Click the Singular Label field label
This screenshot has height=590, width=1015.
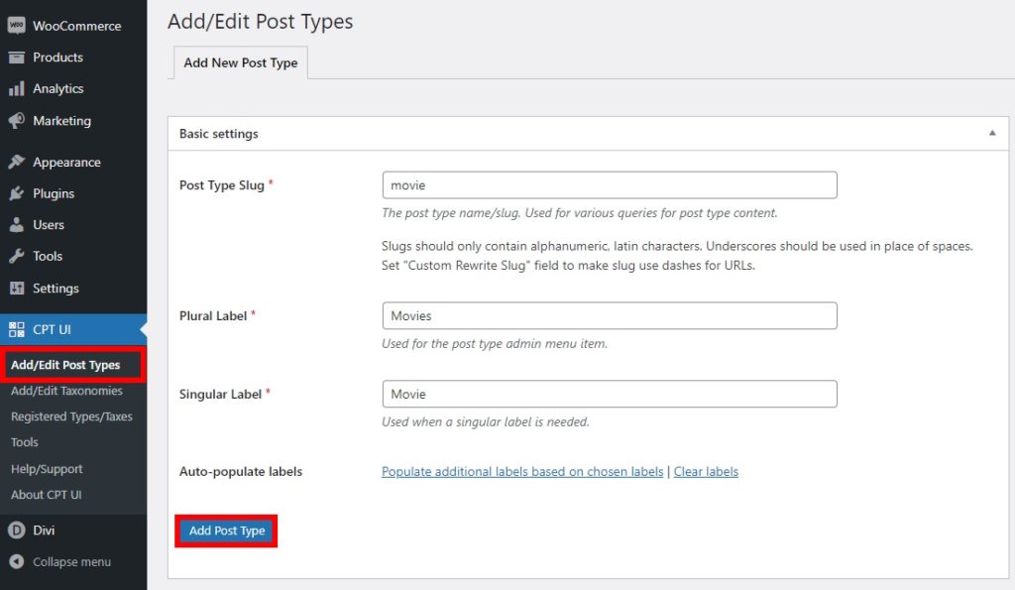[220, 395]
